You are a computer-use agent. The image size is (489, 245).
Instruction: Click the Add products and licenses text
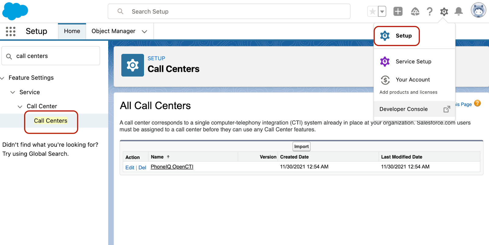pos(408,92)
